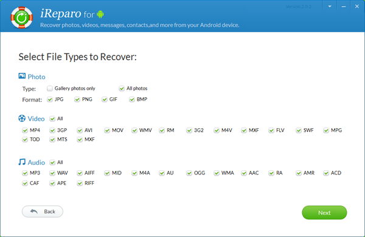Screen dimensions: 365x237
Task: Uncheck the FLV video format
Action: [x=271, y=130]
